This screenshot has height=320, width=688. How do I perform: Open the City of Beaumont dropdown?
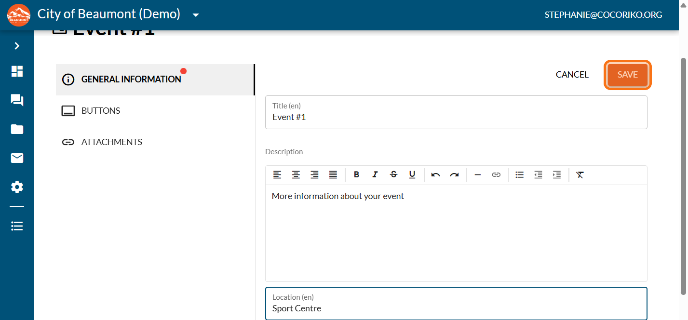click(196, 15)
